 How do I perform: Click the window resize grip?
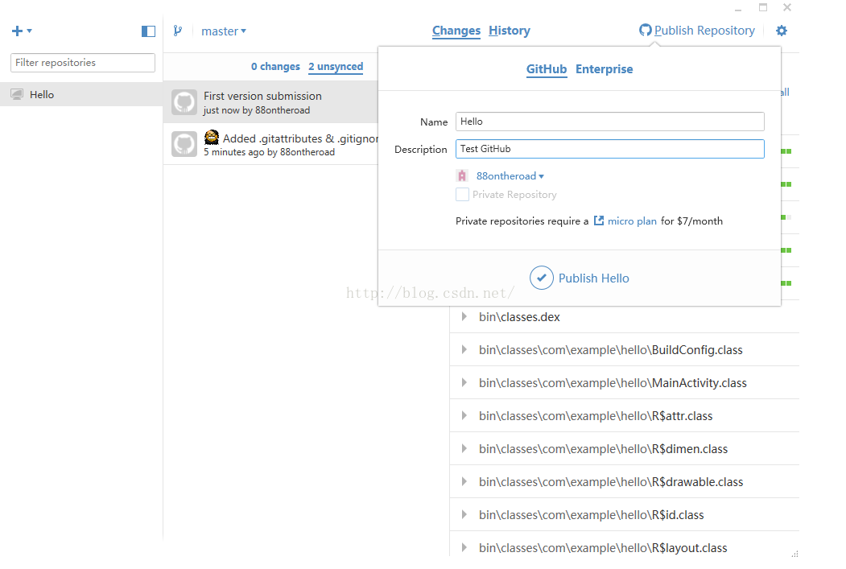pyautogui.click(x=794, y=554)
